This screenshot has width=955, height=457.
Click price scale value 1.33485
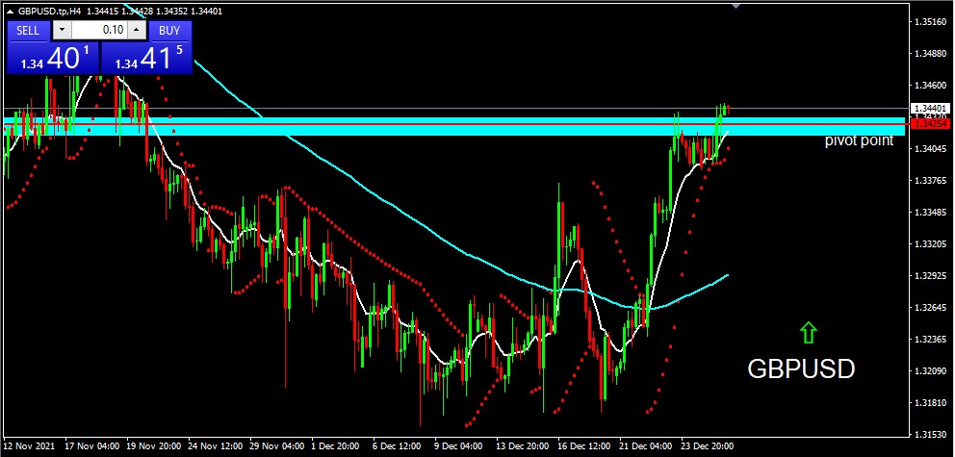pyautogui.click(x=931, y=213)
